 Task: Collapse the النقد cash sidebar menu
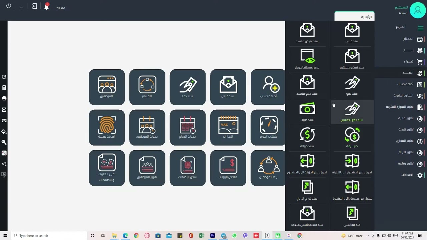pos(401,73)
